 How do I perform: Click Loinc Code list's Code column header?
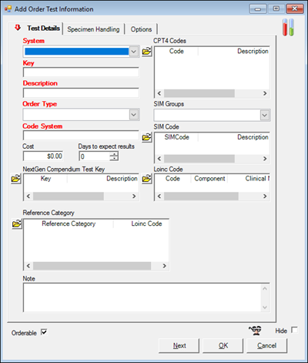tap(172, 179)
